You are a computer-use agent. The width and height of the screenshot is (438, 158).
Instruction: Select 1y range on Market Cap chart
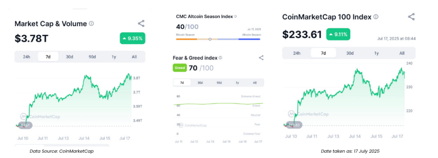tap(114, 57)
